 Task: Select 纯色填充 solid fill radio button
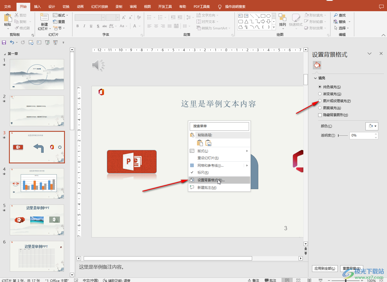pos(320,87)
